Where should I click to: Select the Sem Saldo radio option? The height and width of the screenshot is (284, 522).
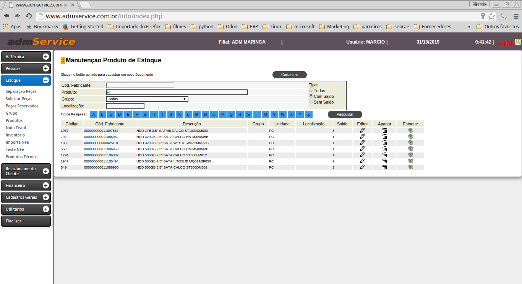[x=311, y=101]
